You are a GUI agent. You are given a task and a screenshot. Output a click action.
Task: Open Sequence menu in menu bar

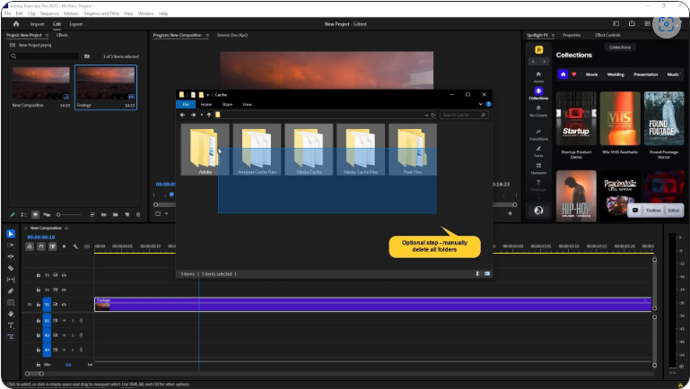click(x=49, y=13)
